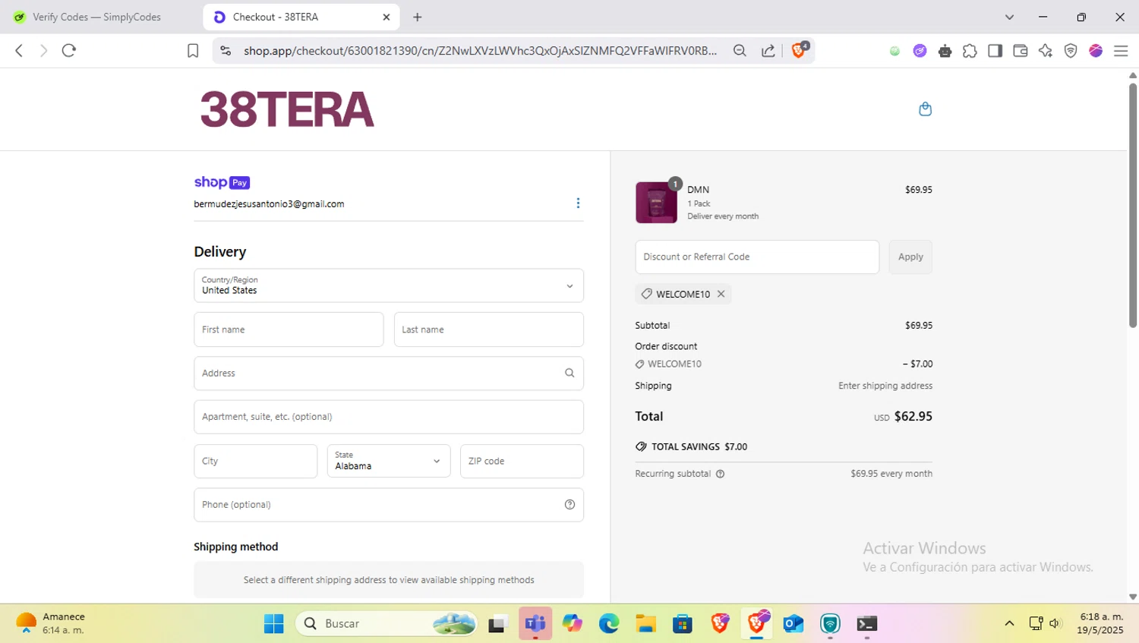Reload the checkout page

(x=69, y=51)
